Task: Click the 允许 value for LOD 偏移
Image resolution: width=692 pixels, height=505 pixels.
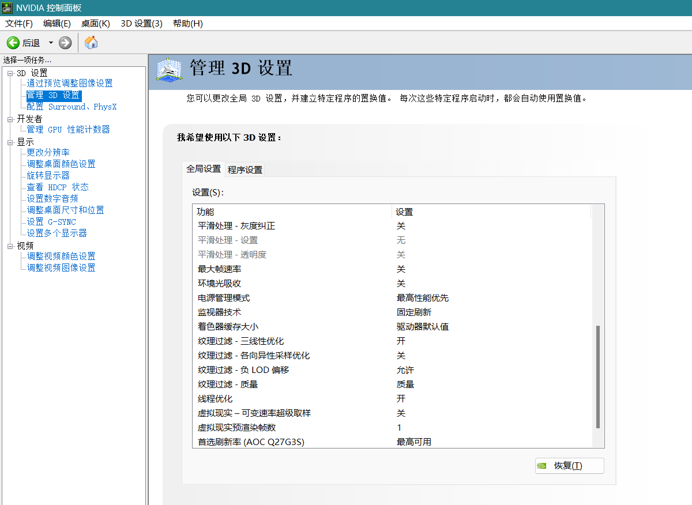Action: (x=405, y=370)
